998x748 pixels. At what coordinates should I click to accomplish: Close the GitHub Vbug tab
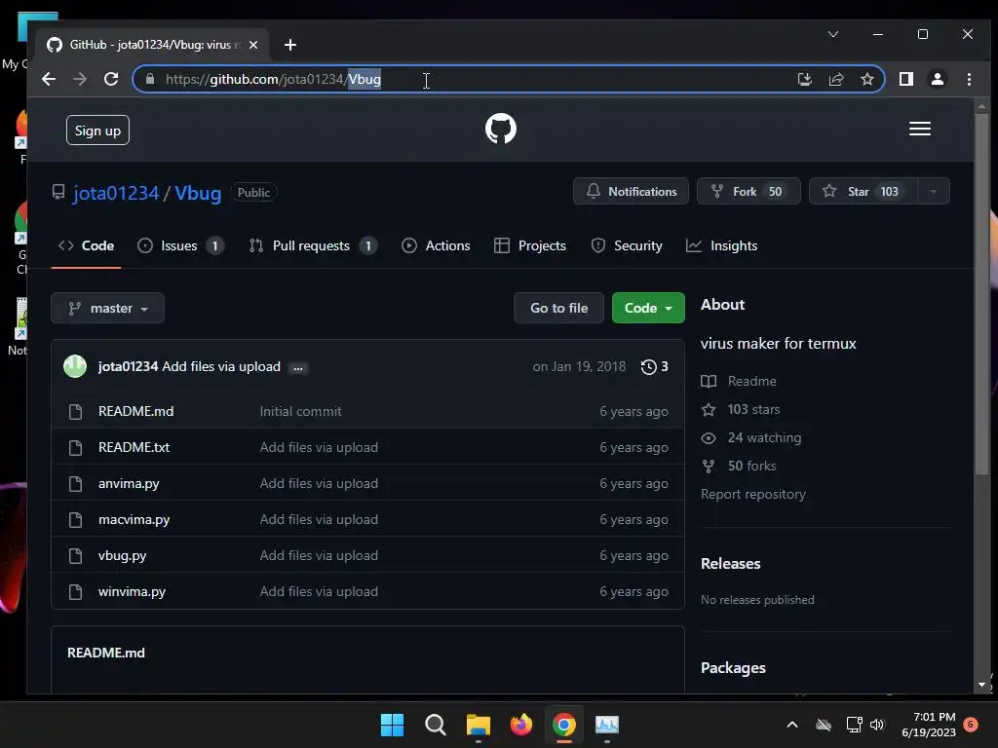tap(253, 45)
